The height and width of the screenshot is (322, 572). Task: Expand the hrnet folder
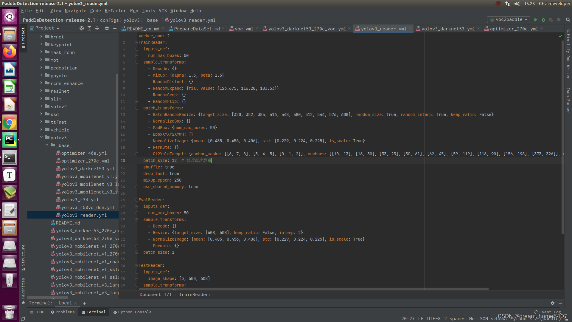pyautogui.click(x=41, y=37)
